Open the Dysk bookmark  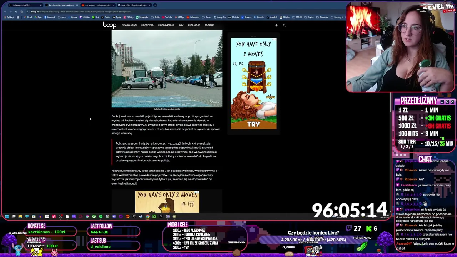coord(38,17)
